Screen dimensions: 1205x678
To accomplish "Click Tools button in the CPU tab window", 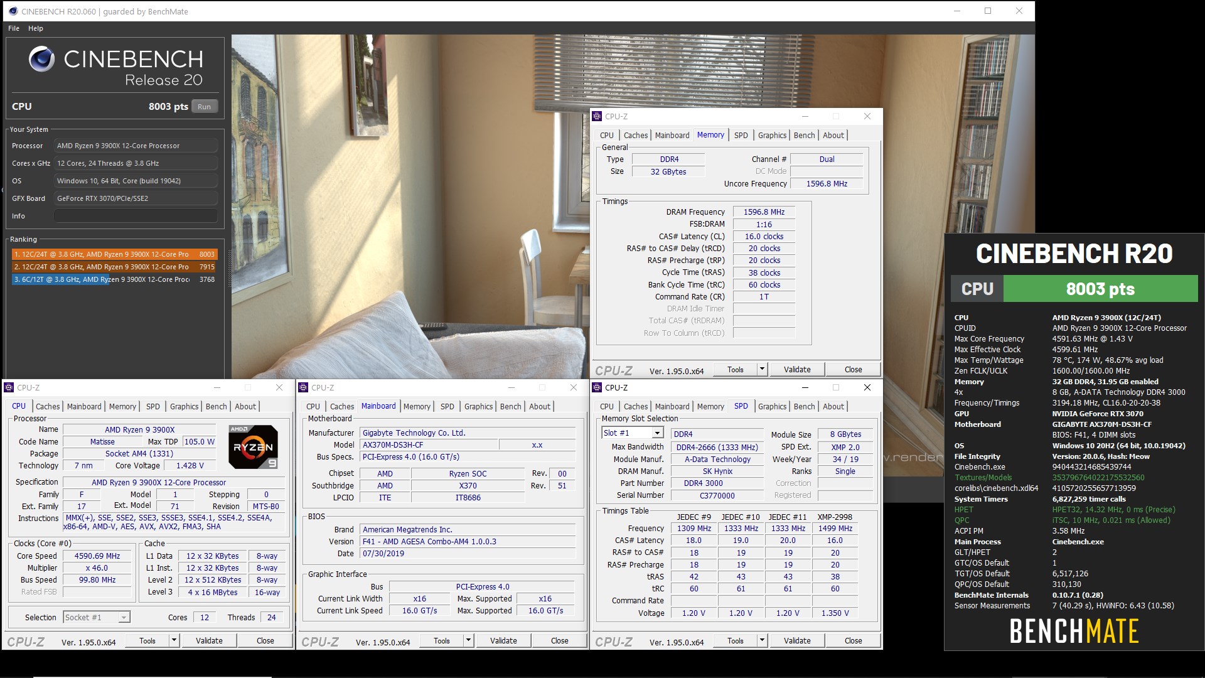I will (147, 640).
